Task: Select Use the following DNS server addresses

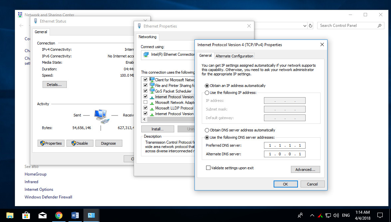Action: point(207,137)
